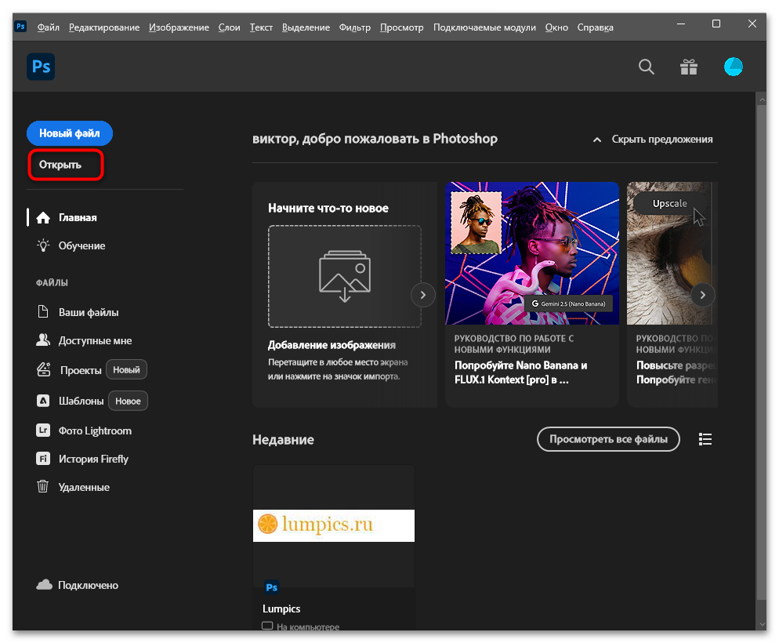Viewport: 779px width, 643px height.
Task: Select the Обучение lightbulb icon
Action: [x=42, y=245]
